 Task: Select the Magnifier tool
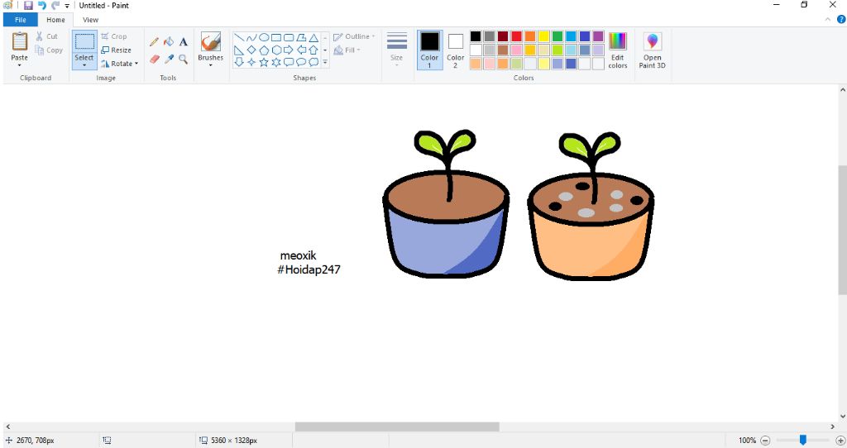click(183, 59)
